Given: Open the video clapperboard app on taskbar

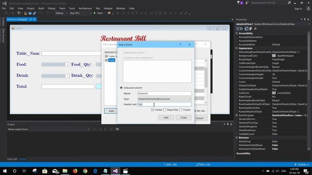Looking at the screenshot, I should (125, 171).
